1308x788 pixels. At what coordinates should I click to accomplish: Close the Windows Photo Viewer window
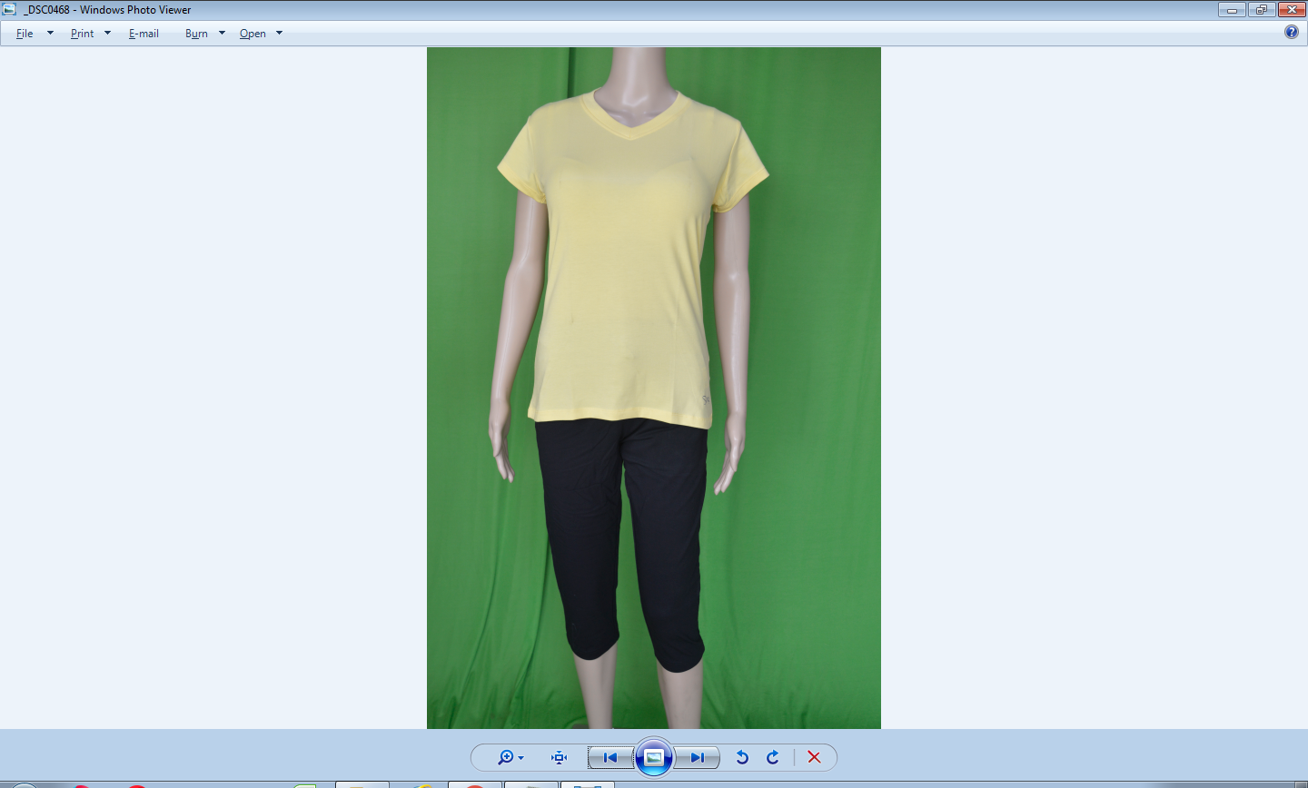(x=1292, y=10)
